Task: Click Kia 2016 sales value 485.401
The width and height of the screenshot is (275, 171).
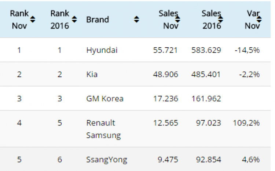Action: pos(206,74)
